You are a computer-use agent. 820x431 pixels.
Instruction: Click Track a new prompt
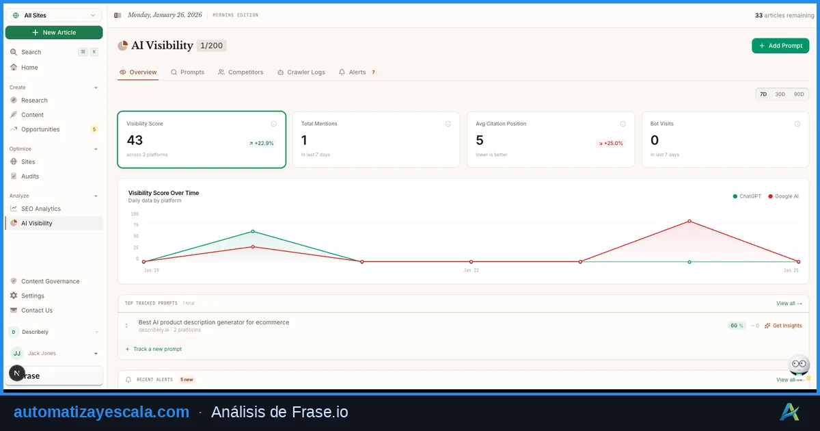[x=154, y=349]
